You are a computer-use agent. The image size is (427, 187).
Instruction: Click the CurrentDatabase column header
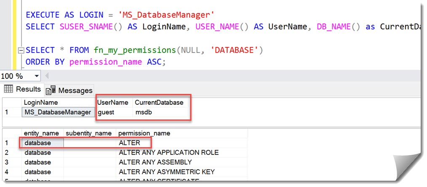pos(159,102)
